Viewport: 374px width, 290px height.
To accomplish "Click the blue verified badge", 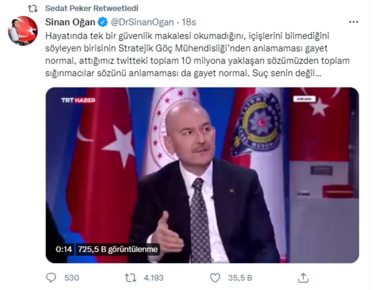I will [x=103, y=22].
